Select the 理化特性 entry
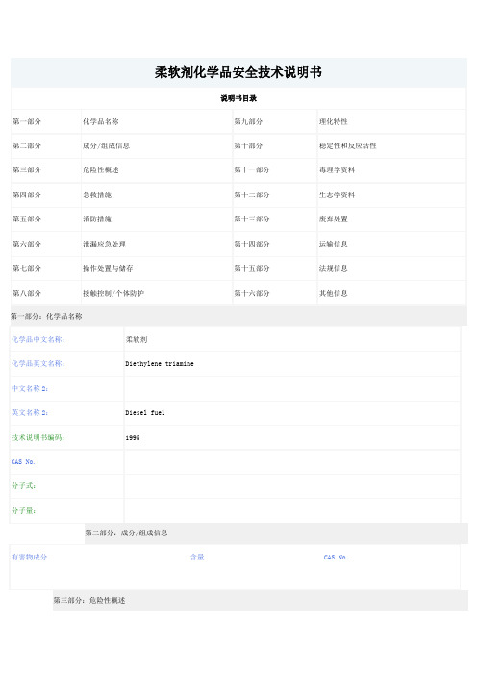The height and width of the screenshot is (676, 477). (334, 121)
